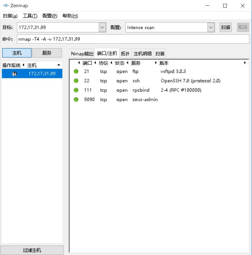The width and height of the screenshot is (252, 255).
Task: Open the 帮助(H) menu
Action: 69,16
